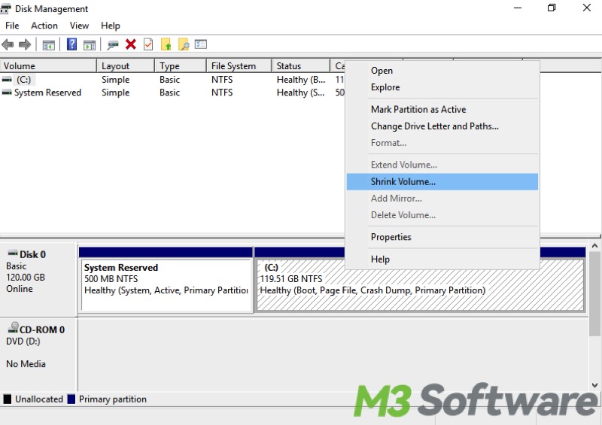Sort by the File System column header

point(239,66)
